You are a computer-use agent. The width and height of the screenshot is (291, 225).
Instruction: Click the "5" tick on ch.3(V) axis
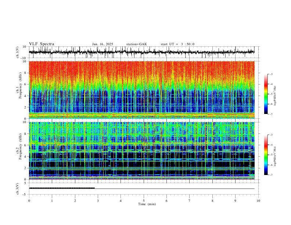pos(26,183)
